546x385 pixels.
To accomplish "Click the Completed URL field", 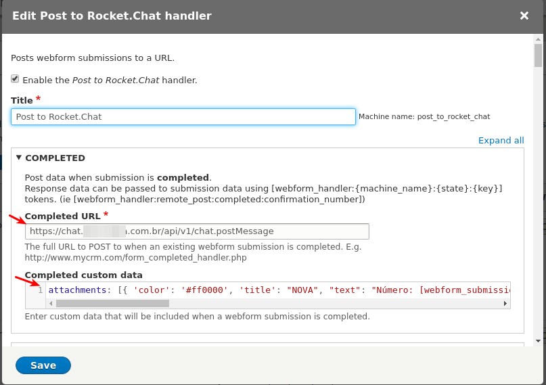I will pyautogui.click(x=197, y=231).
